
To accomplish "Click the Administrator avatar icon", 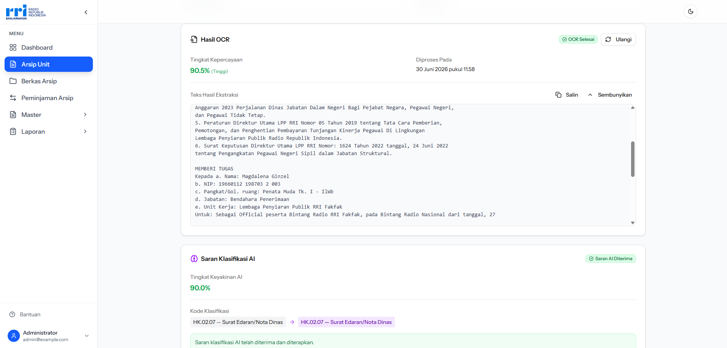I will point(14,336).
